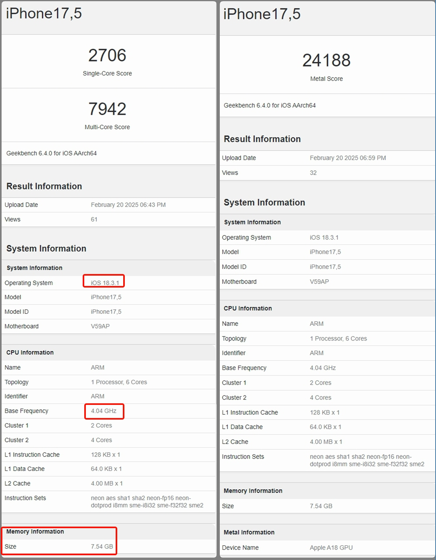Viewport: 436px width, 560px height.
Task: Click the 'Apple A18 GPU' device name value
Action: click(331, 548)
